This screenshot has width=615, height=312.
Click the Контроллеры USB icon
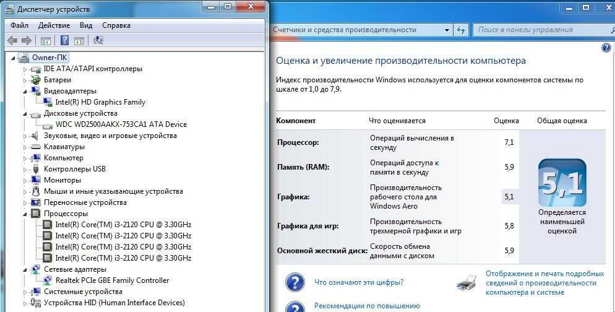36,169
